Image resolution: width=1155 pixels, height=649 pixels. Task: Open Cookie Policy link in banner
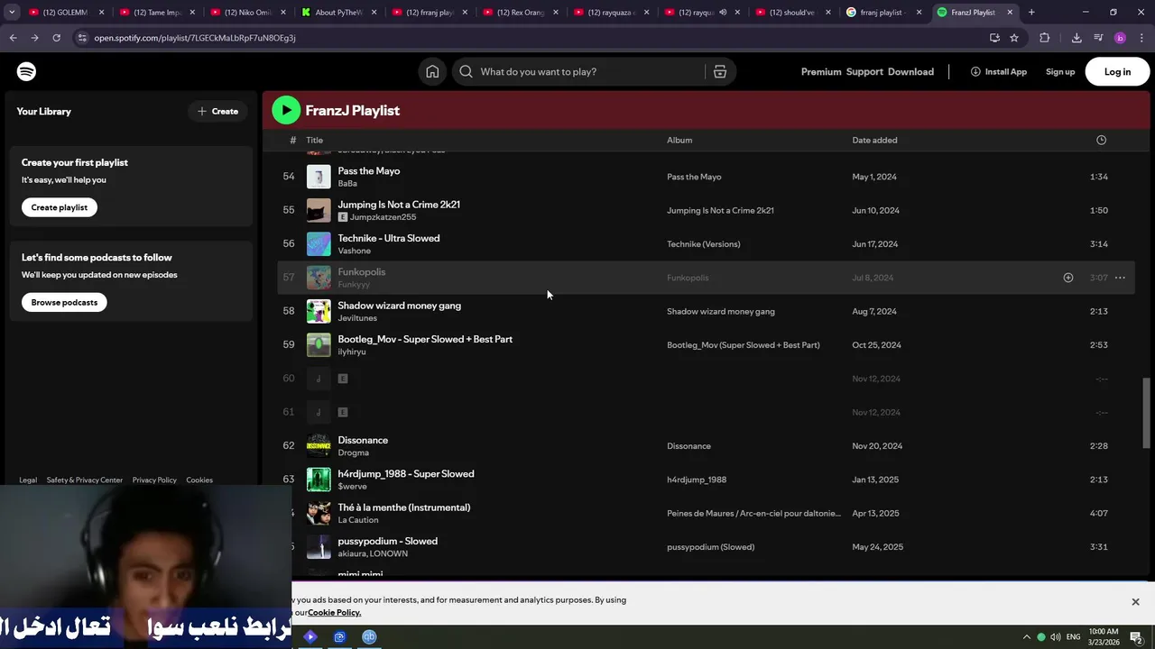(x=334, y=613)
